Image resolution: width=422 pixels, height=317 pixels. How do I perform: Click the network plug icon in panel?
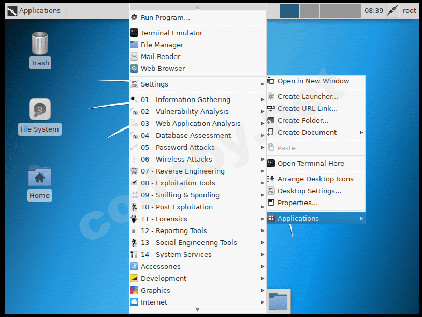click(x=392, y=11)
